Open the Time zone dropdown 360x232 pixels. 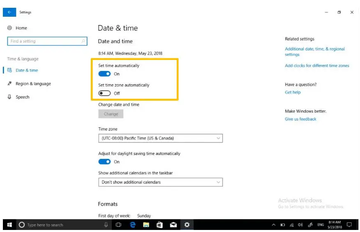(x=161, y=138)
